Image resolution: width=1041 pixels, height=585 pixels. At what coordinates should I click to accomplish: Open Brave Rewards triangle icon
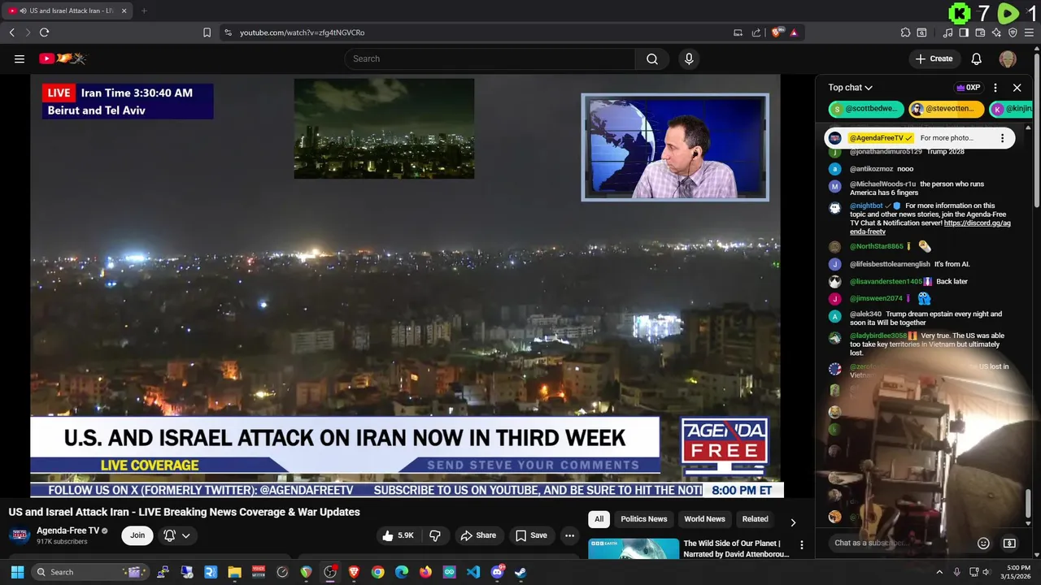[794, 32]
